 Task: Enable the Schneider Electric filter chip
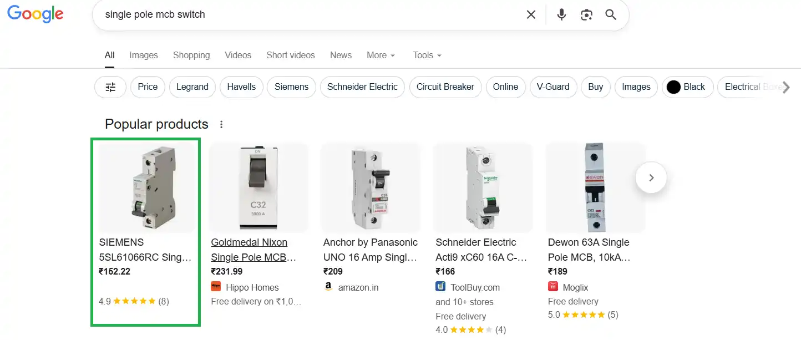click(x=362, y=87)
